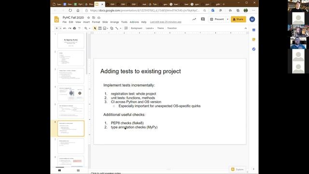Select slide 4 thumbnail with diagrams
The height and width of the screenshot is (174, 309).
[x=71, y=93]
